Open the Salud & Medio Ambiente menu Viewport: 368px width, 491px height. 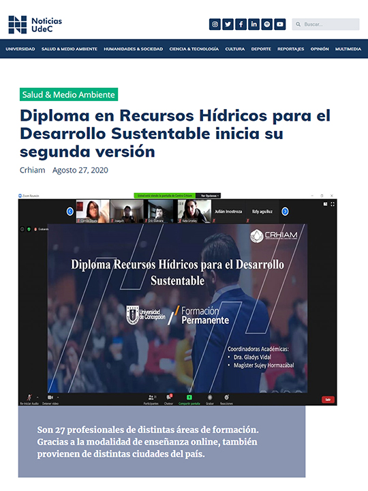70,49
